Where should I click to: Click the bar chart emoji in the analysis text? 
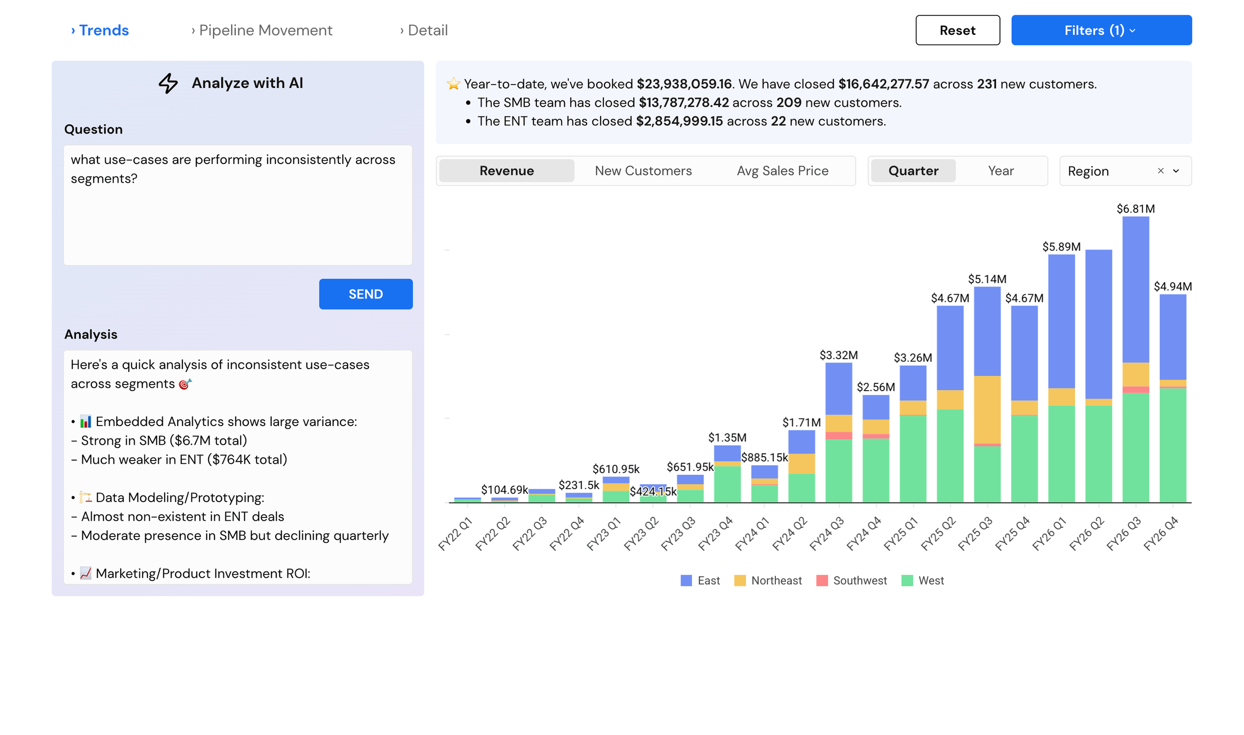pos(85,421)
